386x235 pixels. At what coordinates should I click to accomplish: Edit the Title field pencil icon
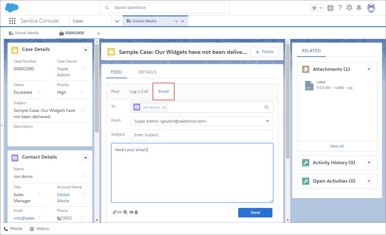(x=39, y=194)
